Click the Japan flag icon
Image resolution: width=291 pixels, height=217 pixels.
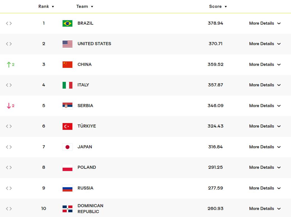(67, 147)
